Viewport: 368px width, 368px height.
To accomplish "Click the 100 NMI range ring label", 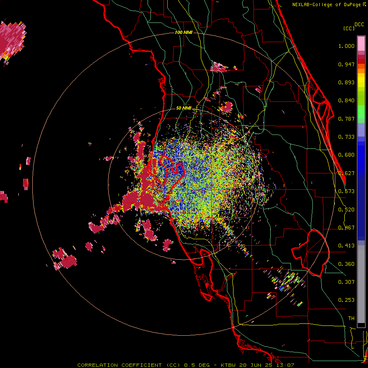I will click(x=184, y=32).
